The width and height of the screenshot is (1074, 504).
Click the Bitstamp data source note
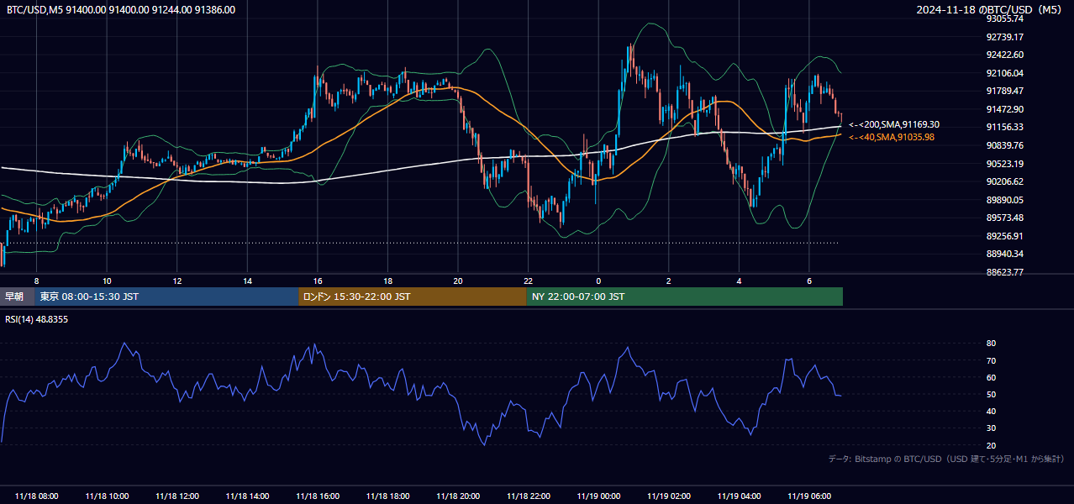click(946, 459)
